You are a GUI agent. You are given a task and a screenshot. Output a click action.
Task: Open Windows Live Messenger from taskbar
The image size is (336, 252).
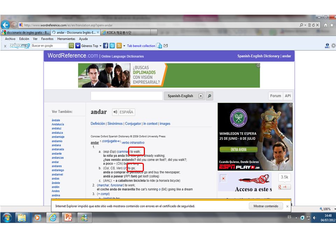pos(84,218)
